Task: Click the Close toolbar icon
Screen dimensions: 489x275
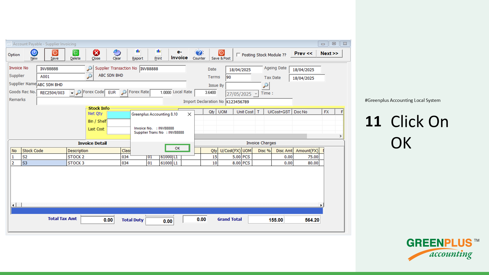Action: 96,55
